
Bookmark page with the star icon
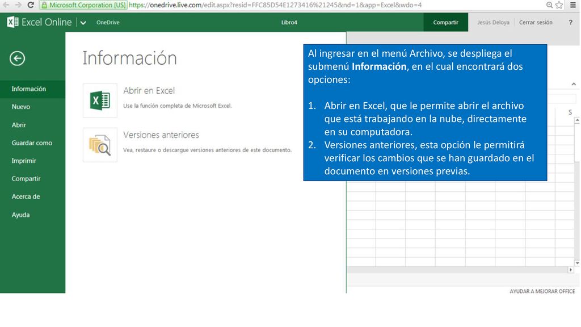tap(559, 5)
